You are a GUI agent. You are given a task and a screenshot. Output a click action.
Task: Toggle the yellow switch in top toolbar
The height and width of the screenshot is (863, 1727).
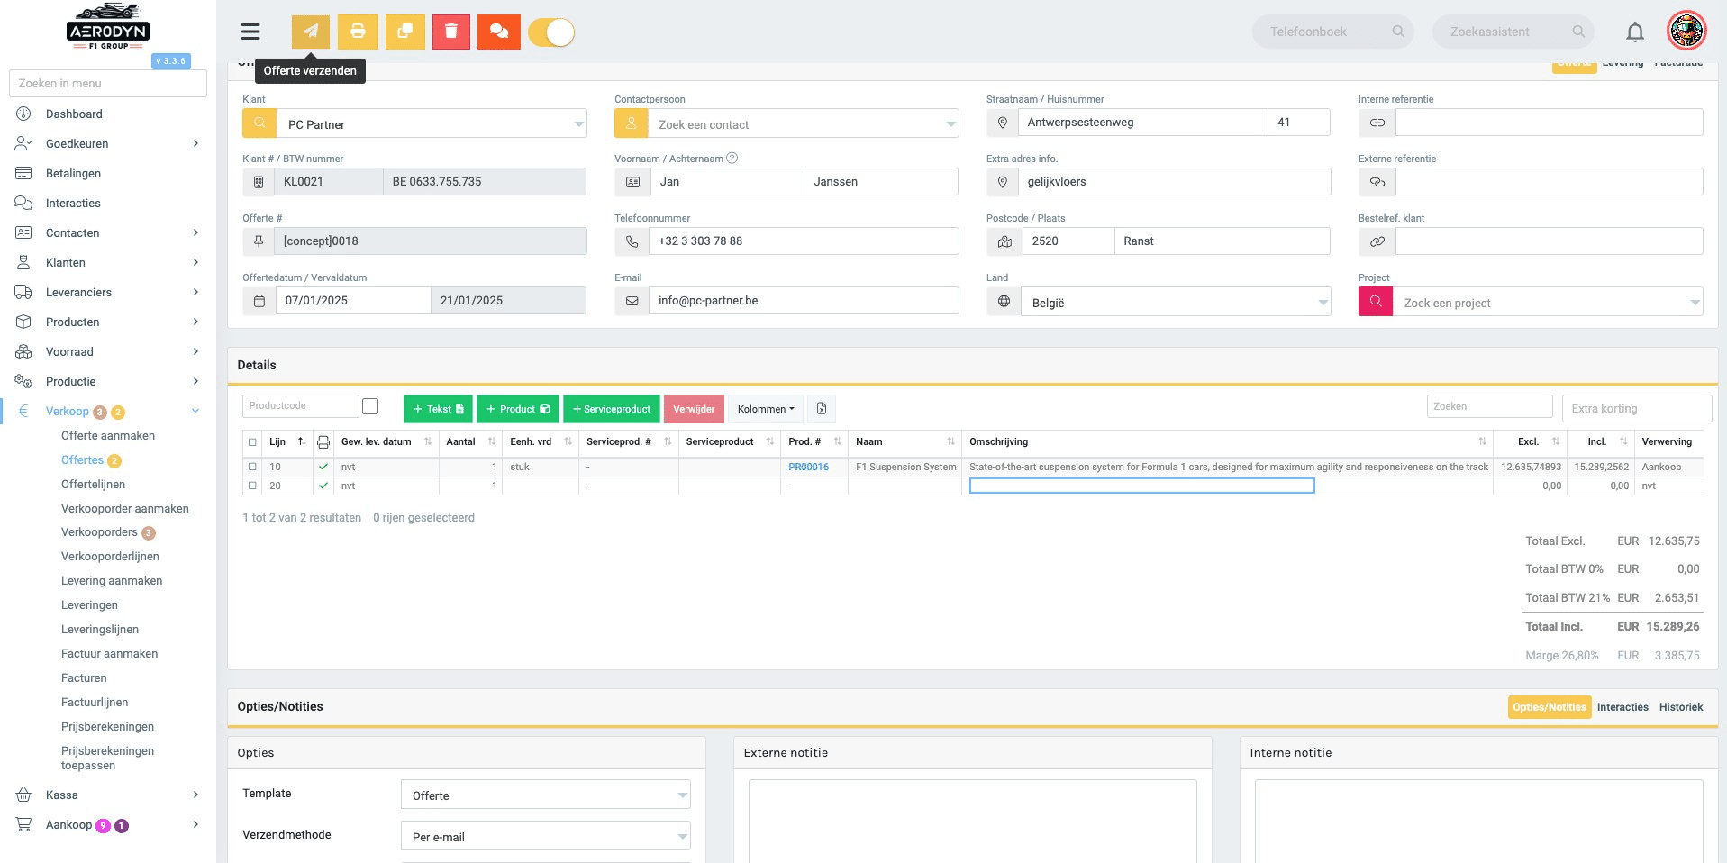(x=551, y=32)
